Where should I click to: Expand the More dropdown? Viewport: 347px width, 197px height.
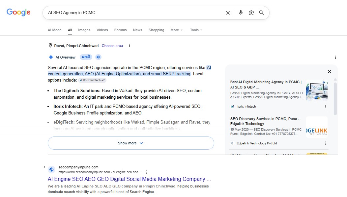coord(176,30)
